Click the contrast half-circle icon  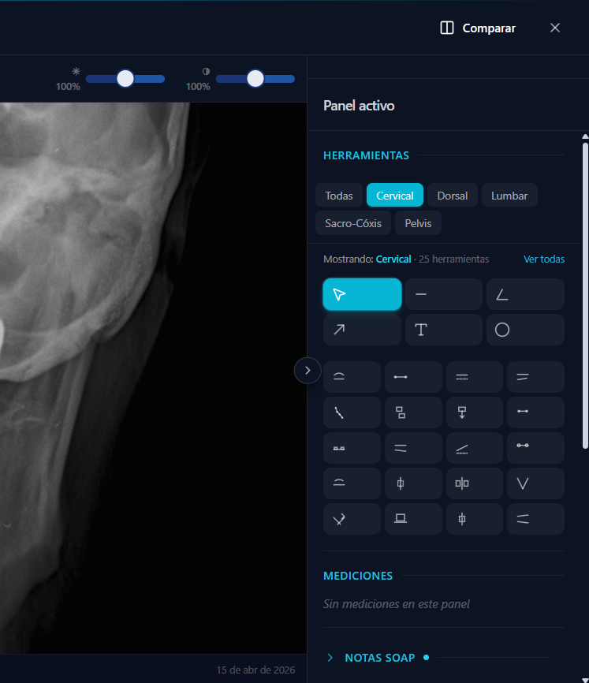tap(206, 71)
